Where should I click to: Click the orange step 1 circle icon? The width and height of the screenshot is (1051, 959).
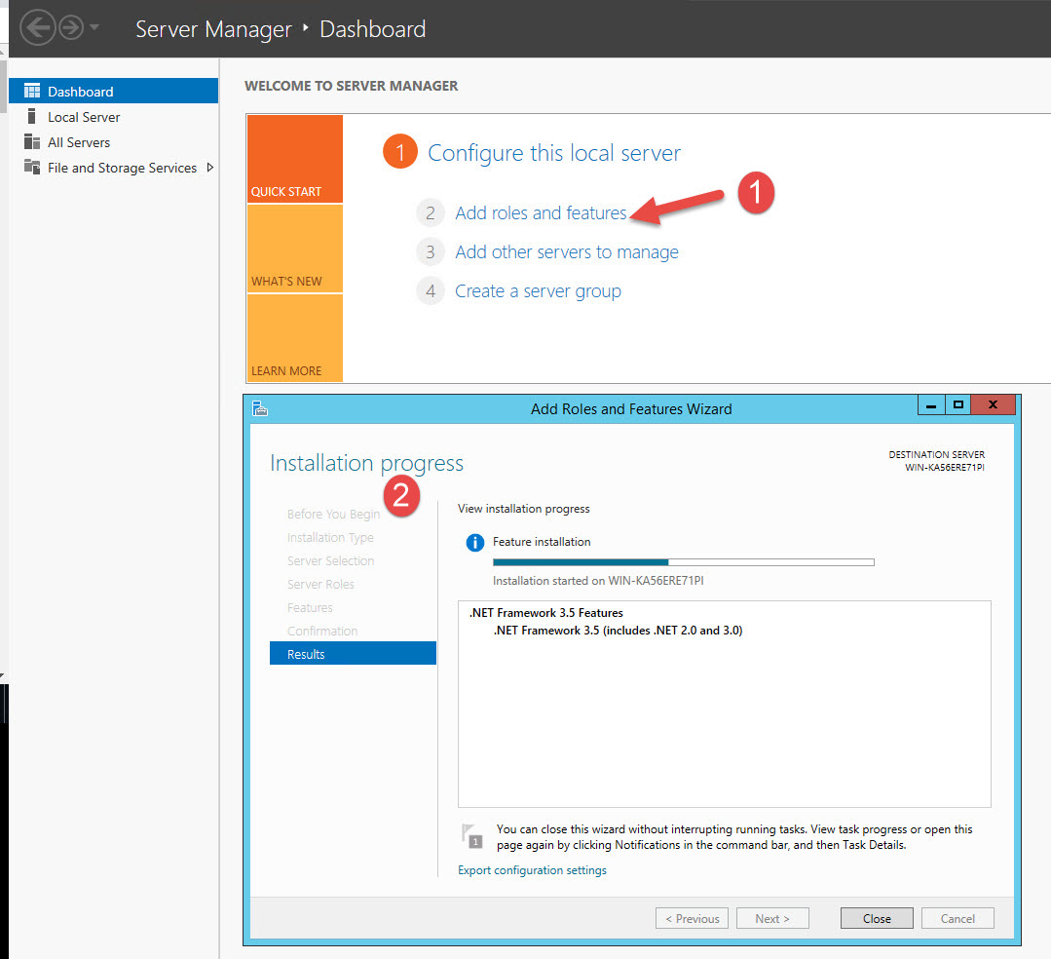pos(400,152)
